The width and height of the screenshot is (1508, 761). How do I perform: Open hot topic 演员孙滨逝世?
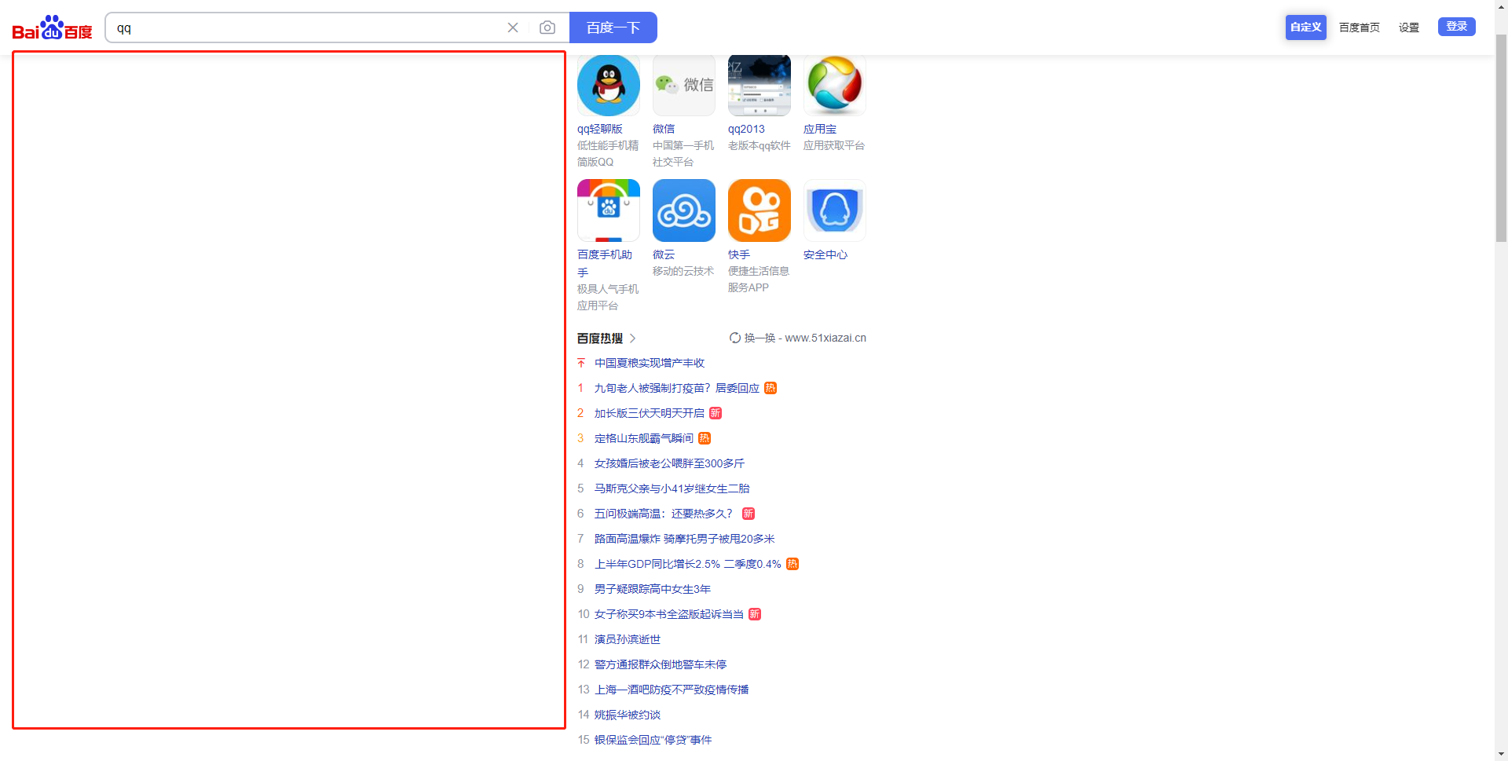[628, 639]
